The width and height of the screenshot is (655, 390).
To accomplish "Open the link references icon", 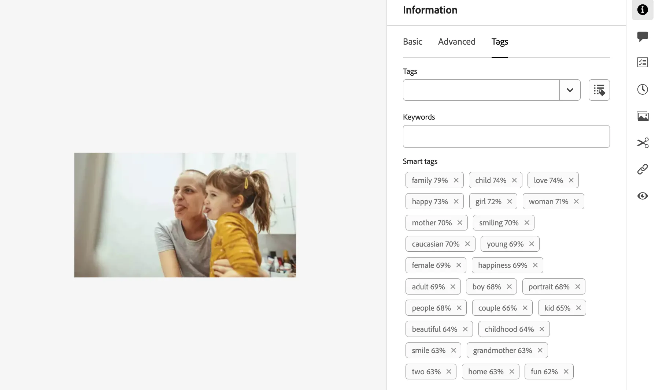I will [643, 169].
